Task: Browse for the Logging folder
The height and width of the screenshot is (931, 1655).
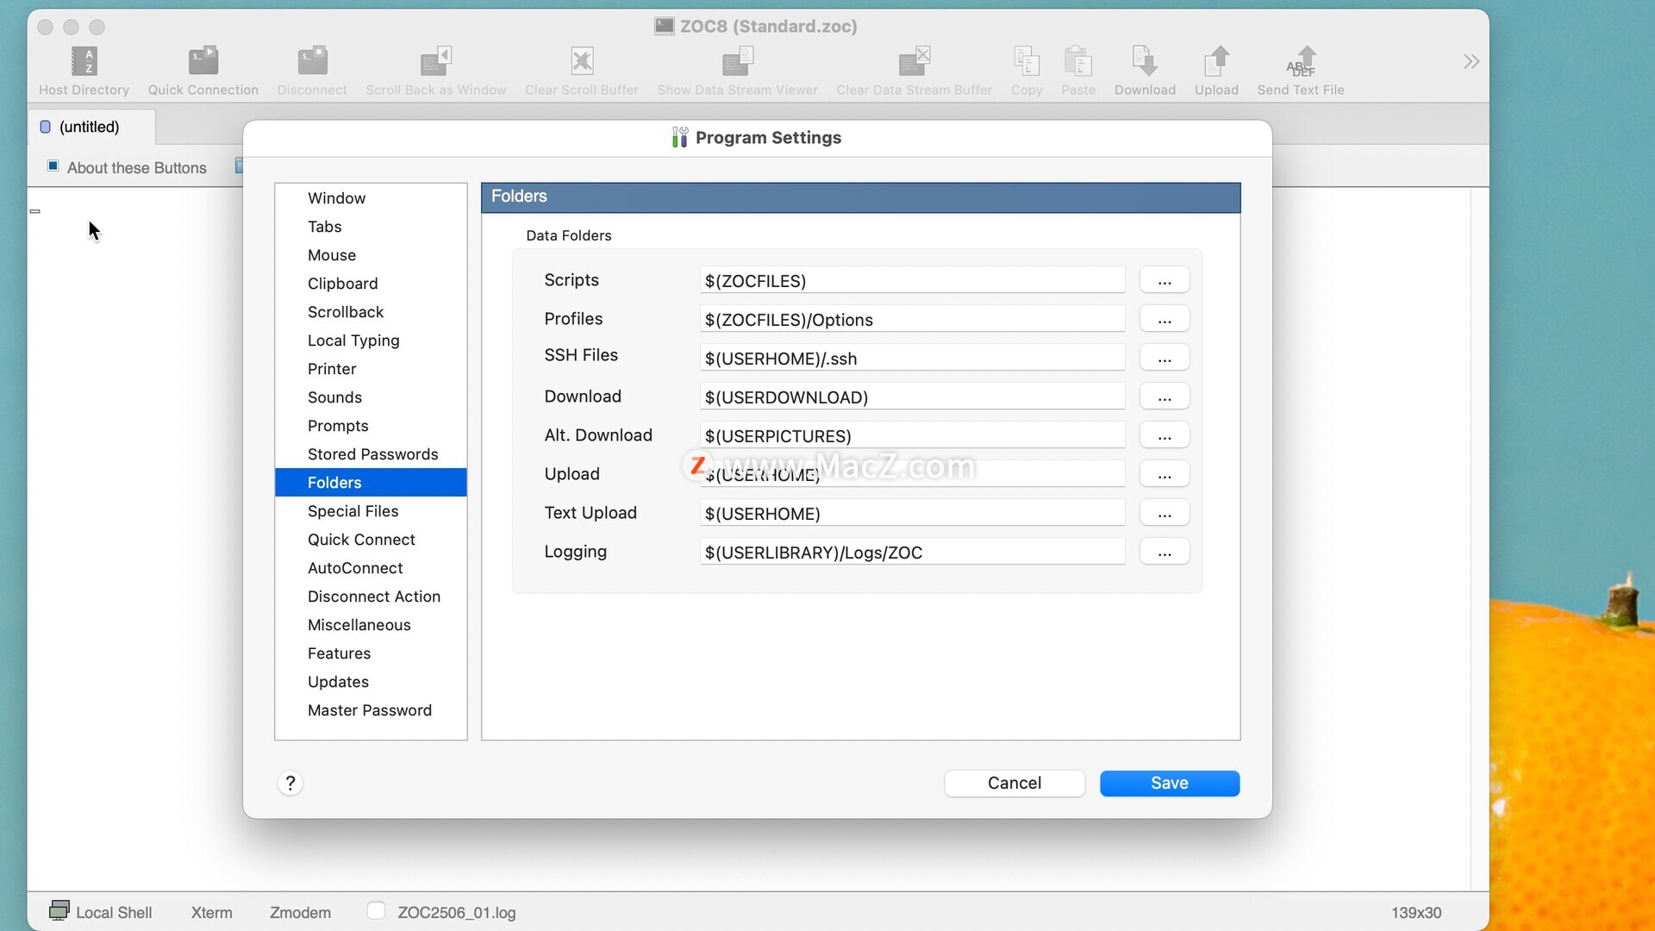Action: [x=1165, y=552]
